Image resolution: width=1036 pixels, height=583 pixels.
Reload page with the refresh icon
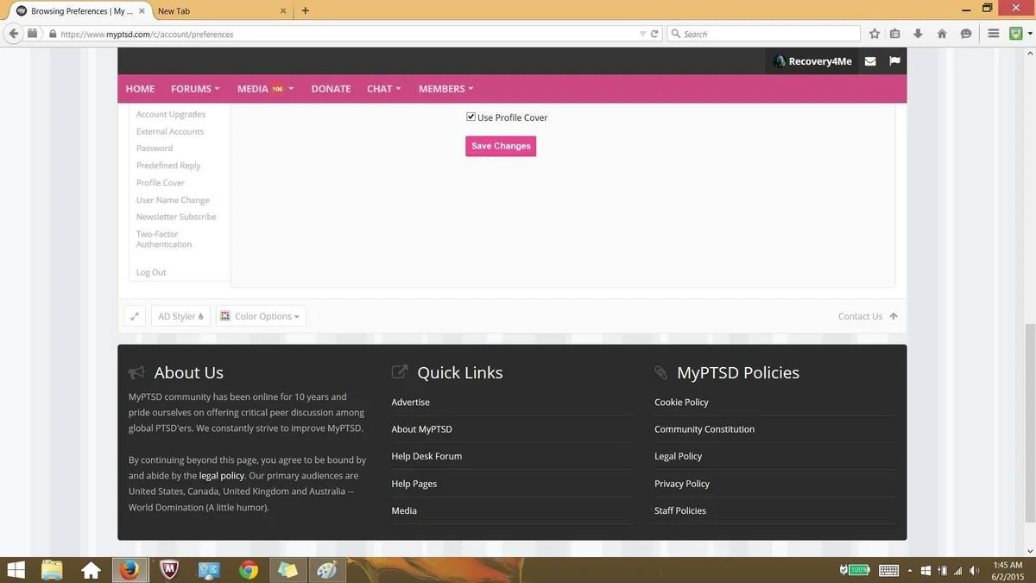pyautogui.click(x=654, y=34)
